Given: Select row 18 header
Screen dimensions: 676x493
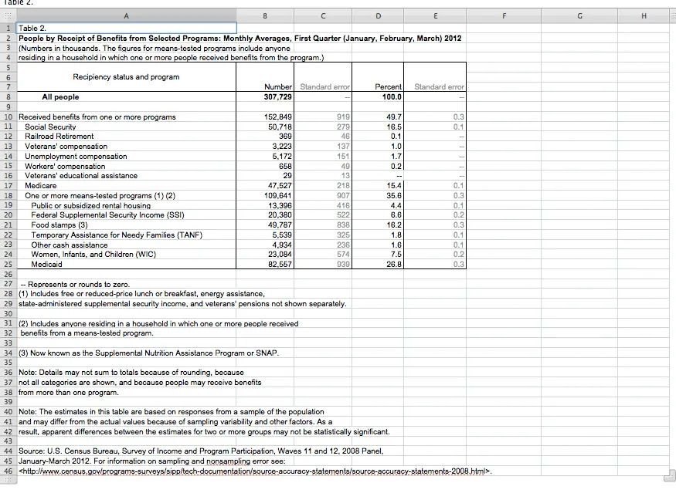Looking at the screenshot, I should [x=8, y=196].
